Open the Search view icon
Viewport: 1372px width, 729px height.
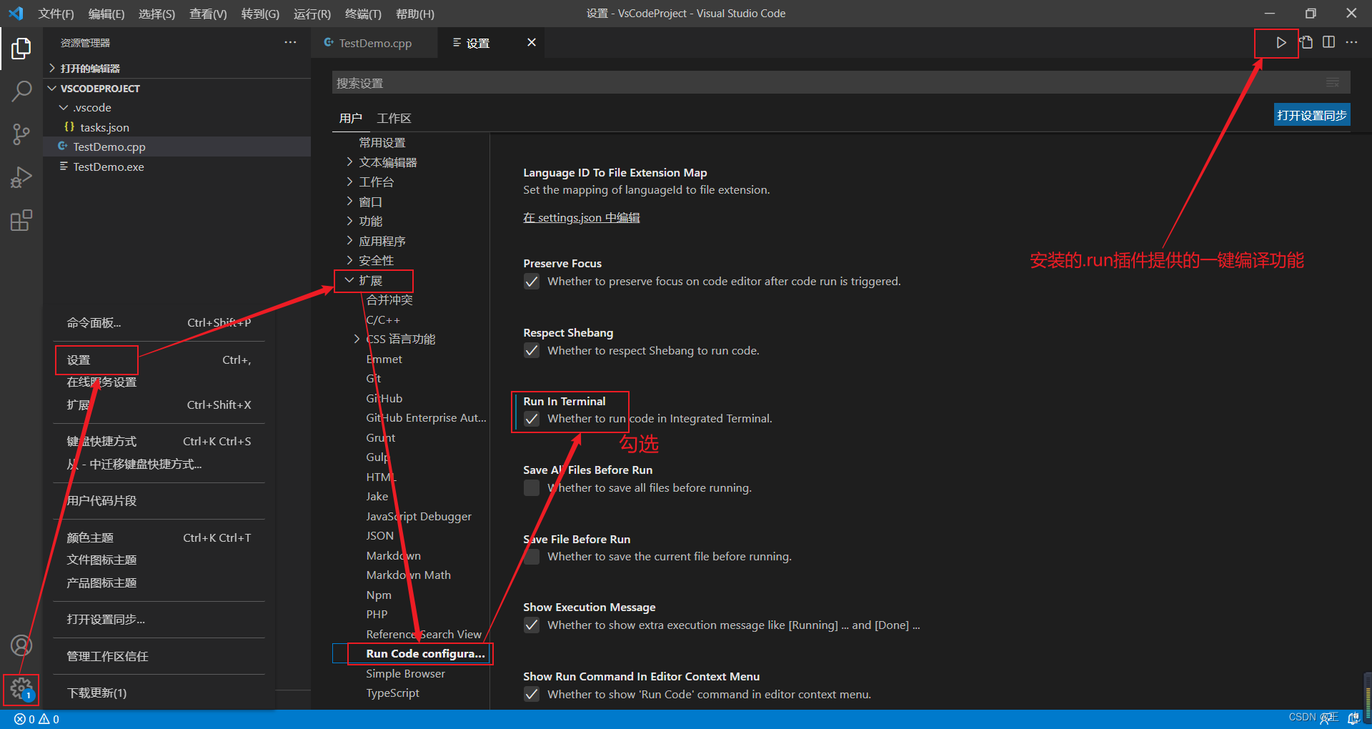tap(21, 91)
